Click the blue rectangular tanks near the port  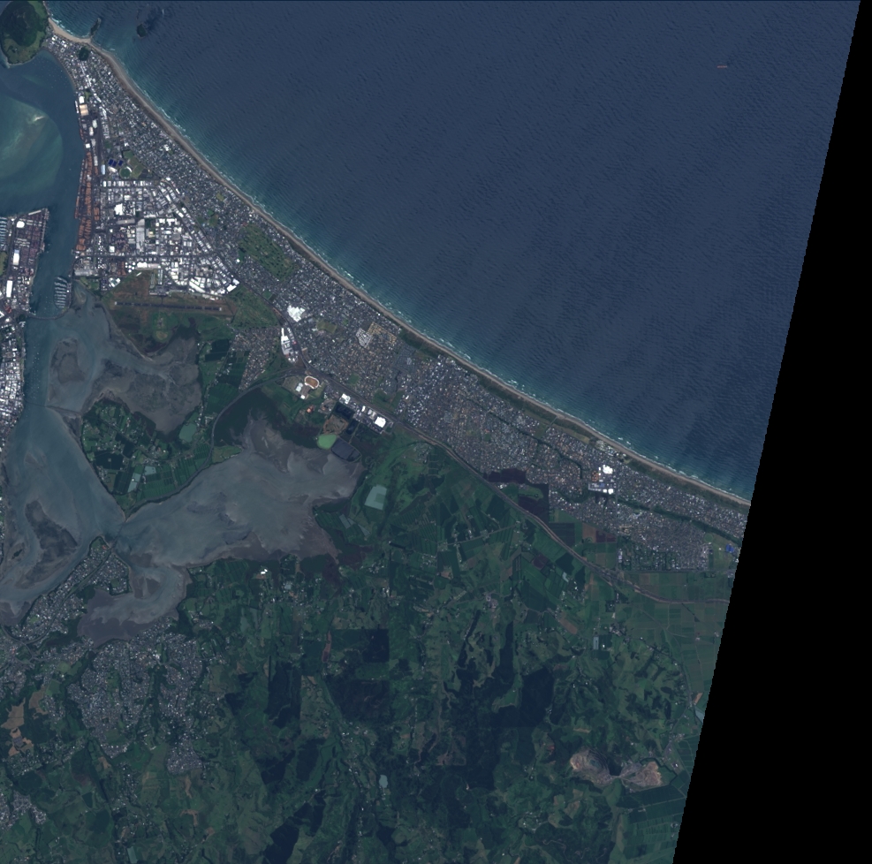[x=116, y=164]
